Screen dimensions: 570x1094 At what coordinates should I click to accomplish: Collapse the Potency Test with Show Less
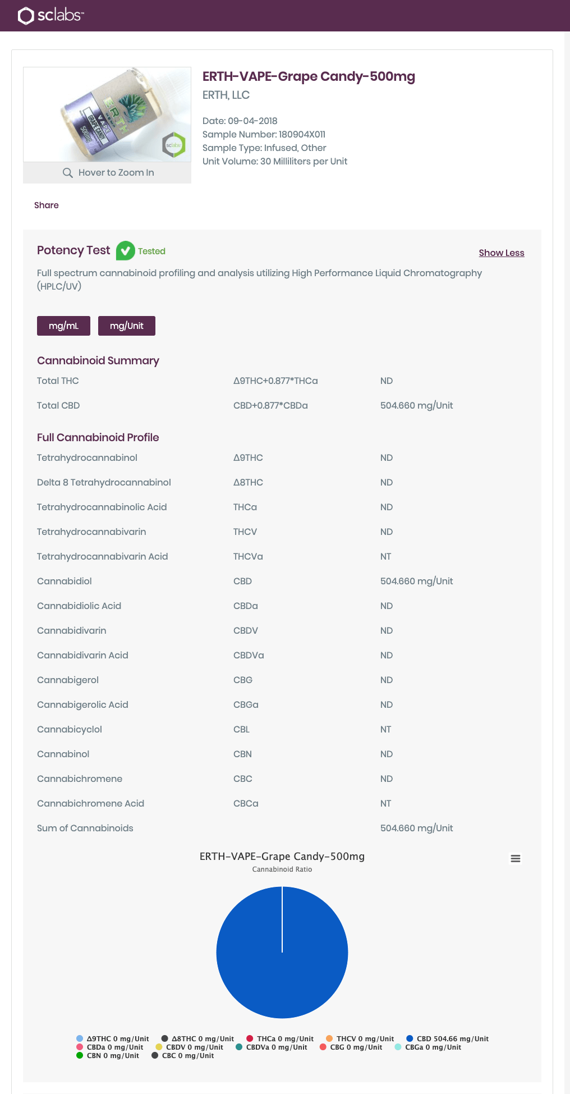pos(501,253)
